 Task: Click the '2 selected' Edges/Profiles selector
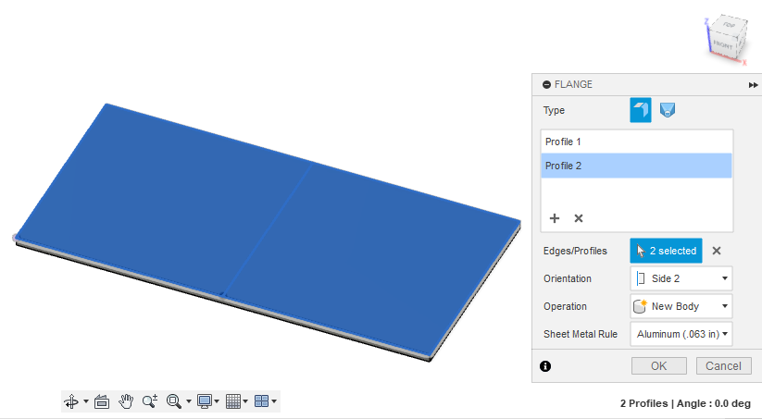tap(667, 251)
